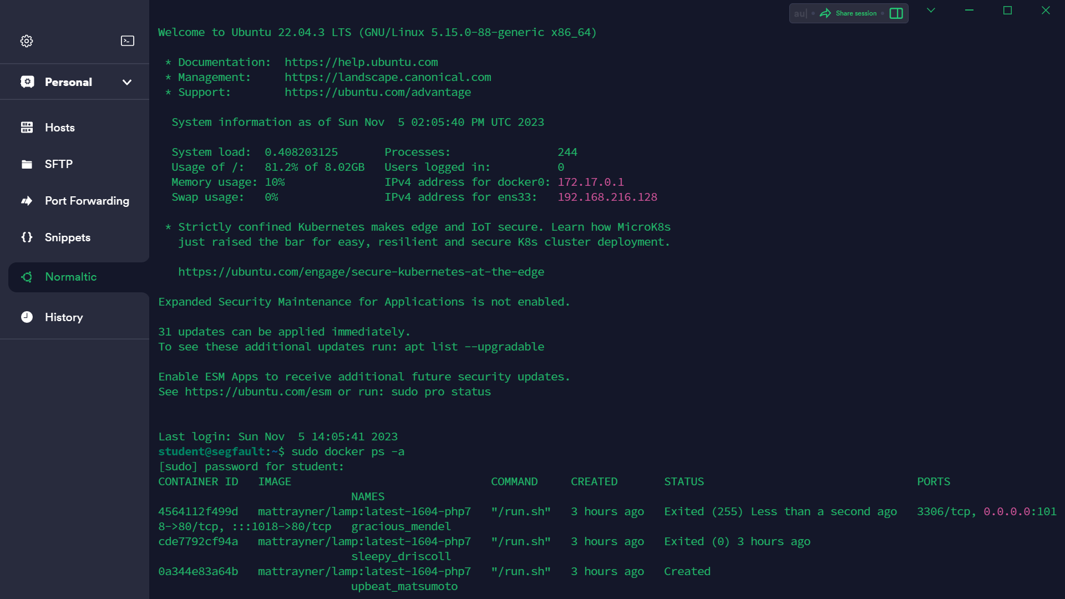
Task: Open settings via the gear icon
Action: [27, 41]
